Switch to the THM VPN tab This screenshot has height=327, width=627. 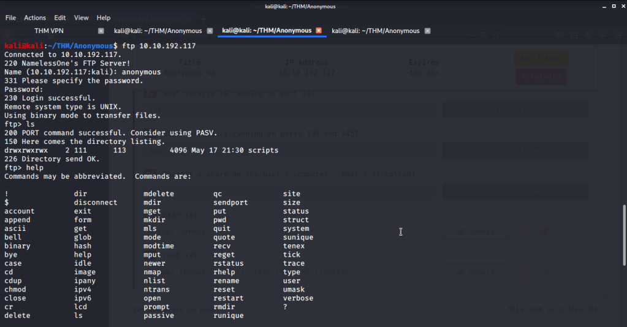49,31
